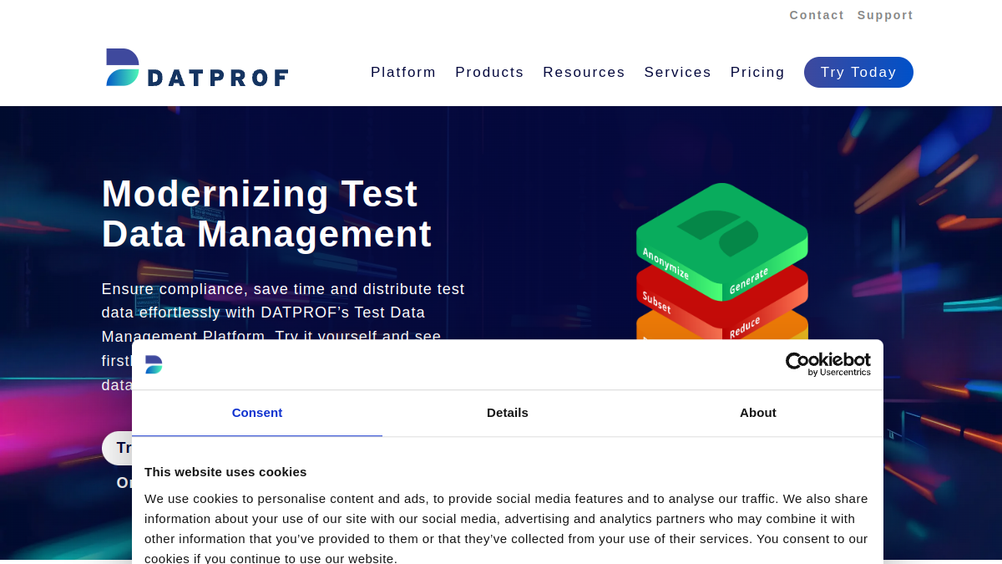The image size is (1002, 564).
Task: Open the Contact link
Action: click(x=817, y=15)
